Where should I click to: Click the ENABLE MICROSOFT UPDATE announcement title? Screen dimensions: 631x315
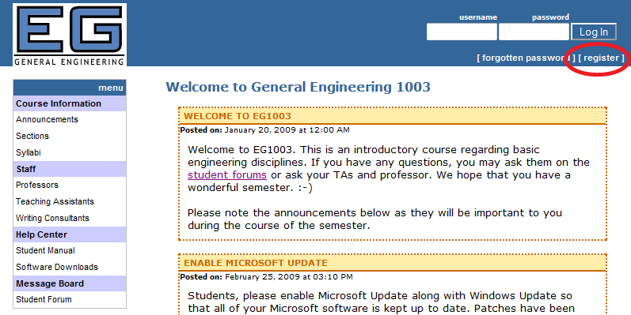pos(256,263)
